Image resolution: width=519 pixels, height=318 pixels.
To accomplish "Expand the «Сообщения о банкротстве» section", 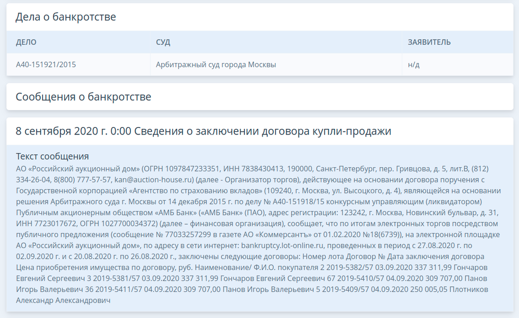I will (83, 97).
